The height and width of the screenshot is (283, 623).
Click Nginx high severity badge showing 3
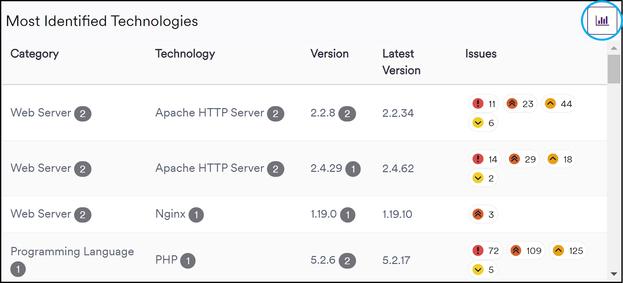point(483,214)
